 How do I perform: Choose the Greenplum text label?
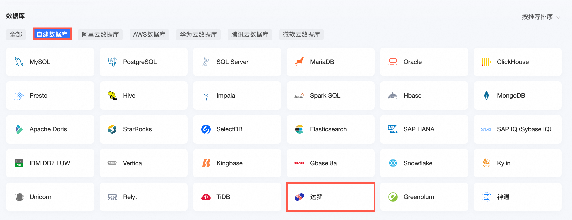pyautogui.click(x=419, y=197)
